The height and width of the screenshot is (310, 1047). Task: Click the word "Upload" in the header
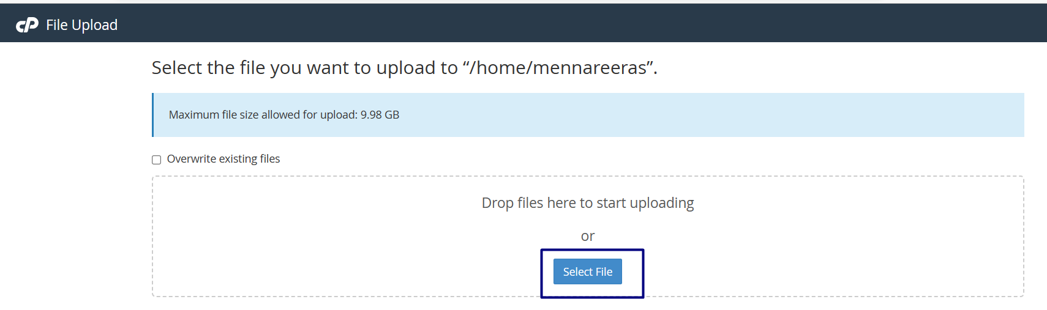click(x=94, y=25)
